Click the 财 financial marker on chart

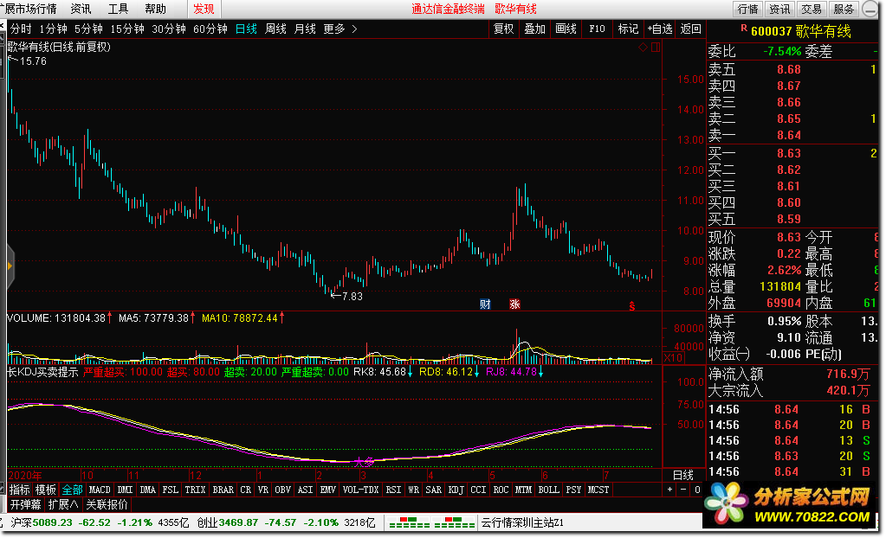[x=485, y=304]
